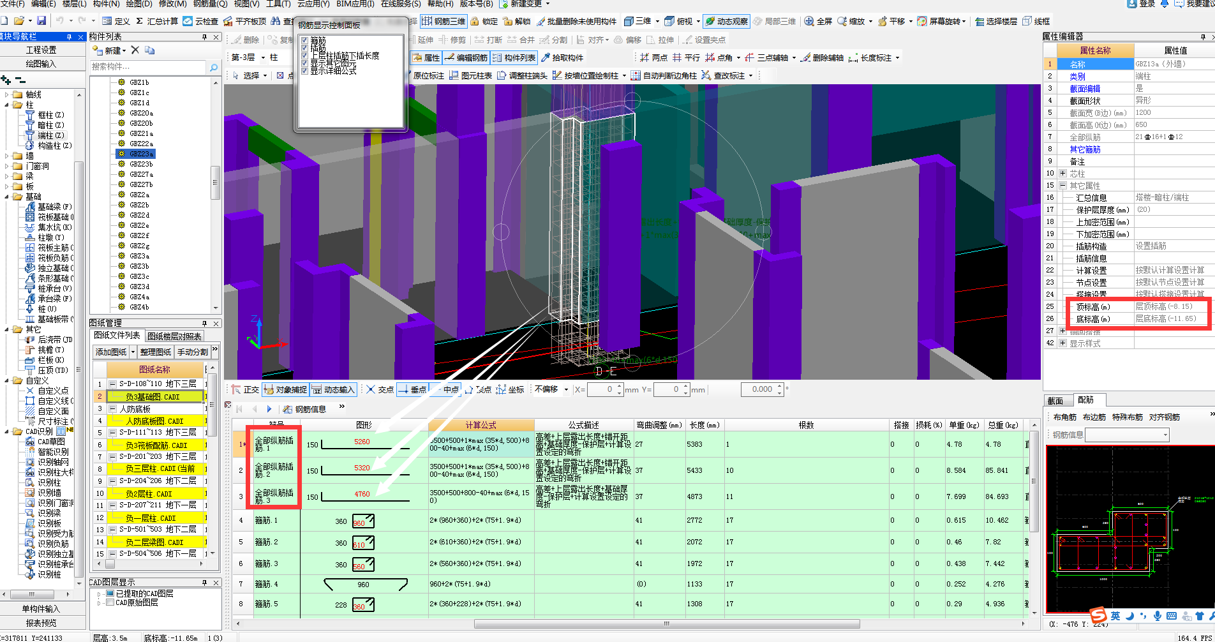Screen dimensions: 1215x642
Task: Switch to 图纸楼层对照表 tab
Action: tap(175, 336)
